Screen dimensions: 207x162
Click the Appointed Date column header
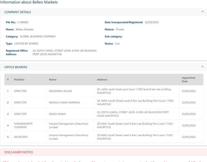tap(188, 79)
